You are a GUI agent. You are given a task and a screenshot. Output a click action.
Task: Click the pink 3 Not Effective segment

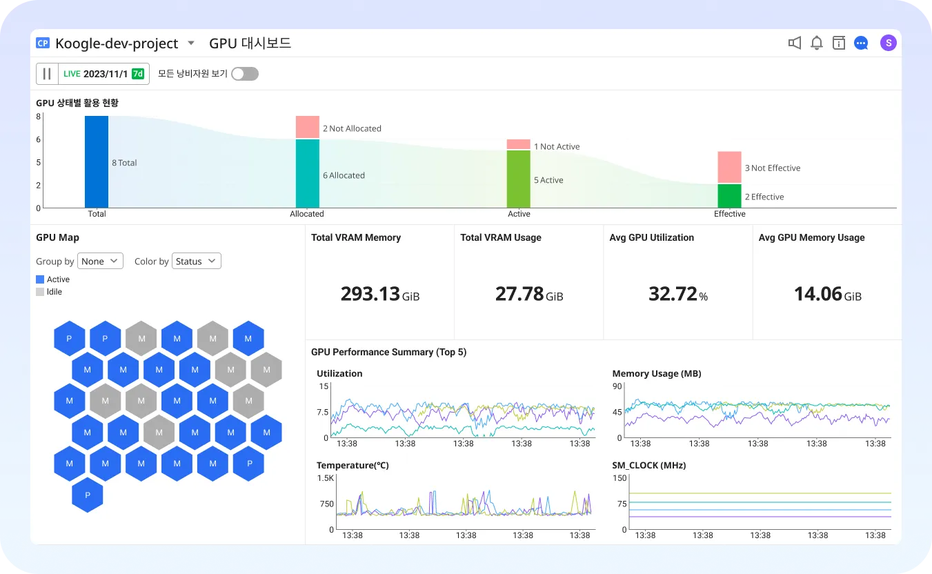[729, 167]
